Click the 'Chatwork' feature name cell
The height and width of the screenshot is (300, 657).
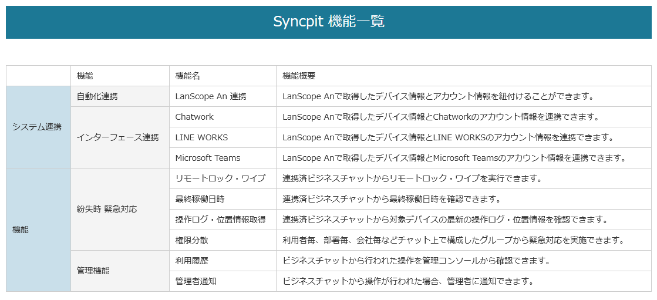click(223, 117)
